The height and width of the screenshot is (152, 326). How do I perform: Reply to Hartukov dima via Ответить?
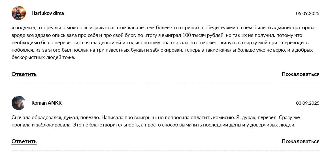click(24, 74)
